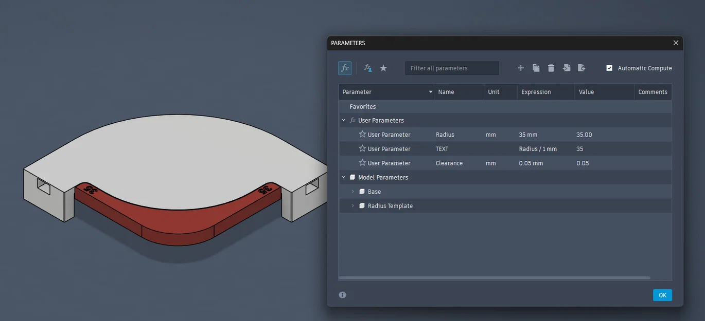The height and width of the screenshot is (321, 705).
Task: Favorite the Radius parameter with its star
Action: point(362,134)
